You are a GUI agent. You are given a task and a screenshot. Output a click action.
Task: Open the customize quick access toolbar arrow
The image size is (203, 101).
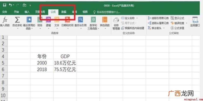coord(30,5)
